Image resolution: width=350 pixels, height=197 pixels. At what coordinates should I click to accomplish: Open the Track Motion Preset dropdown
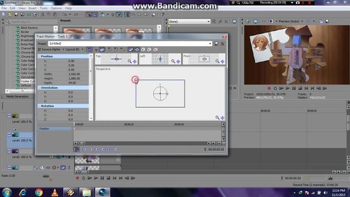click(x=210, y=44)
